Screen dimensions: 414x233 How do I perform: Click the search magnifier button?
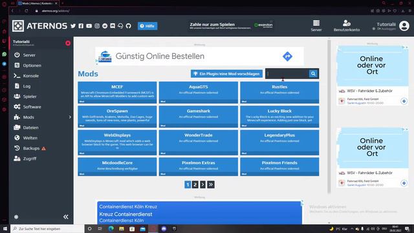click(313, 74)
